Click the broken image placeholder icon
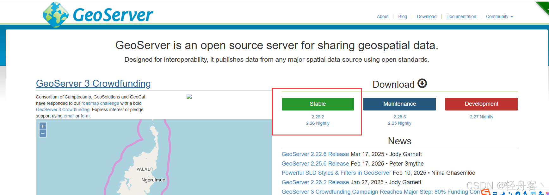This screenshot has height=195, width=549. point(189,96)
